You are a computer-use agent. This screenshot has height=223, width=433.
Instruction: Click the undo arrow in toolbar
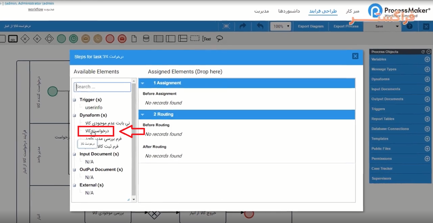pos(260,26)
